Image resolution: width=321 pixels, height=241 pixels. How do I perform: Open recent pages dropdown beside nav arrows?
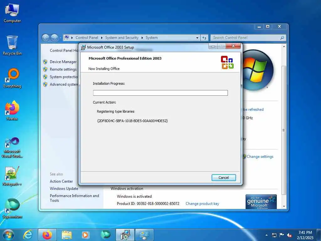pos(61,38)
